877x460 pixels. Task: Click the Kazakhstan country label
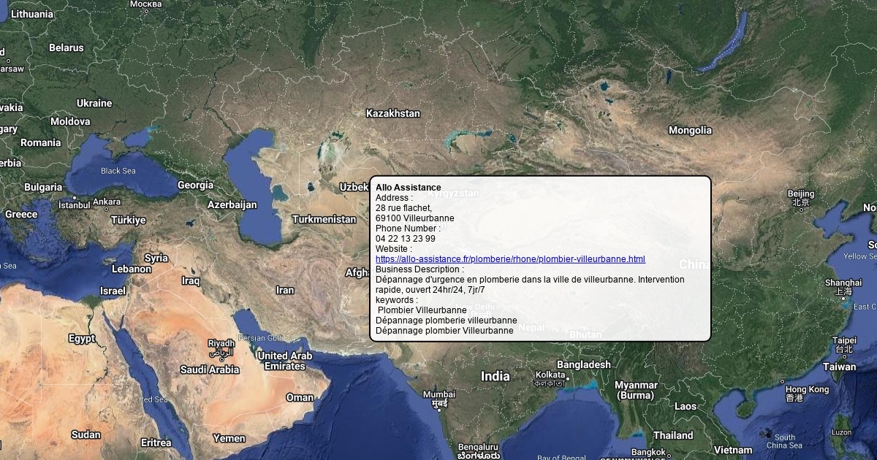tap(393, 113)
